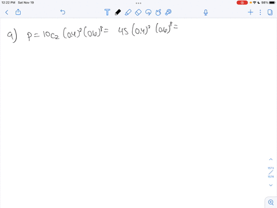This screenshot has height=208, width=277.
Task: Select the Eraser tool
Action: pyautogui.click(x=138, y=12)
